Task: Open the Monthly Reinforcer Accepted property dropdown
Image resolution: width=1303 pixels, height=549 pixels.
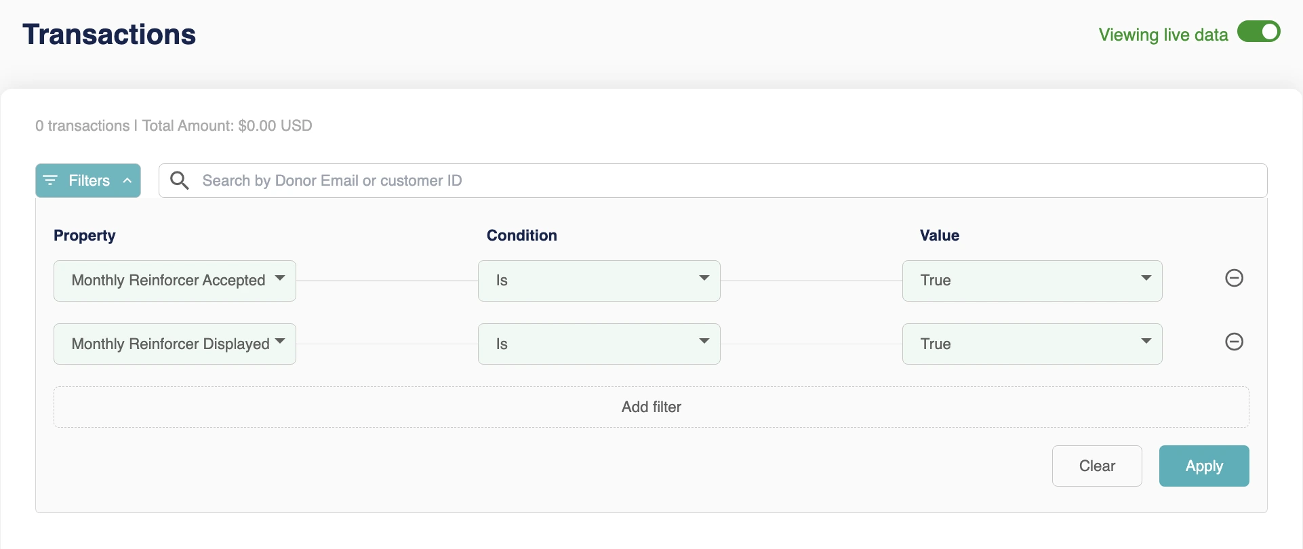Action: (x=175, y=281)
